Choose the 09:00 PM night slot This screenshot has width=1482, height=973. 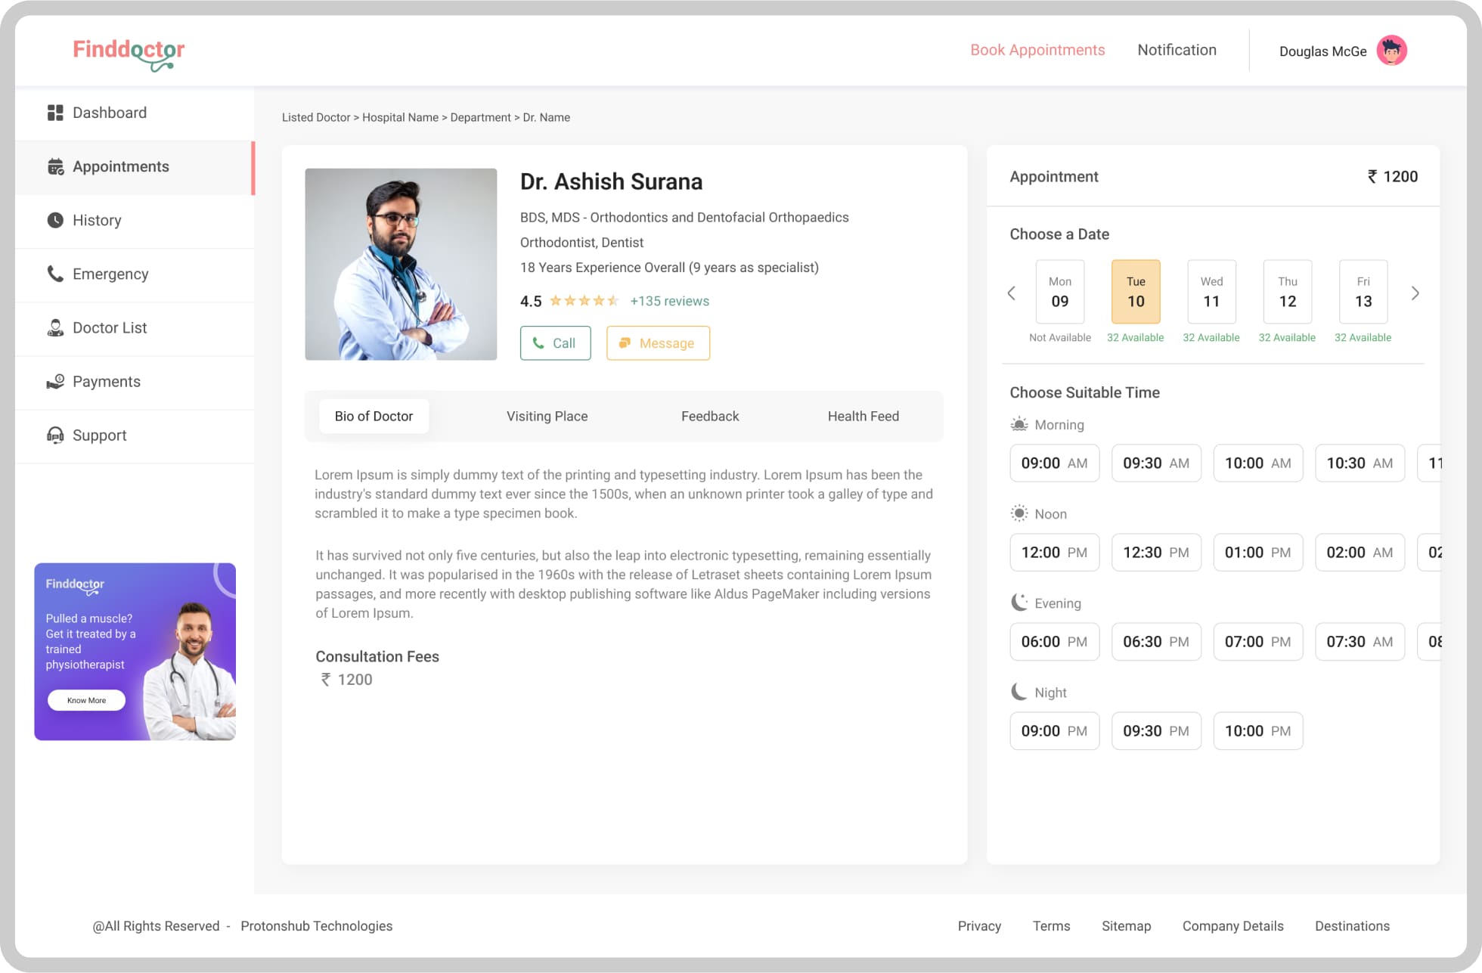(x=1054, y=731)
